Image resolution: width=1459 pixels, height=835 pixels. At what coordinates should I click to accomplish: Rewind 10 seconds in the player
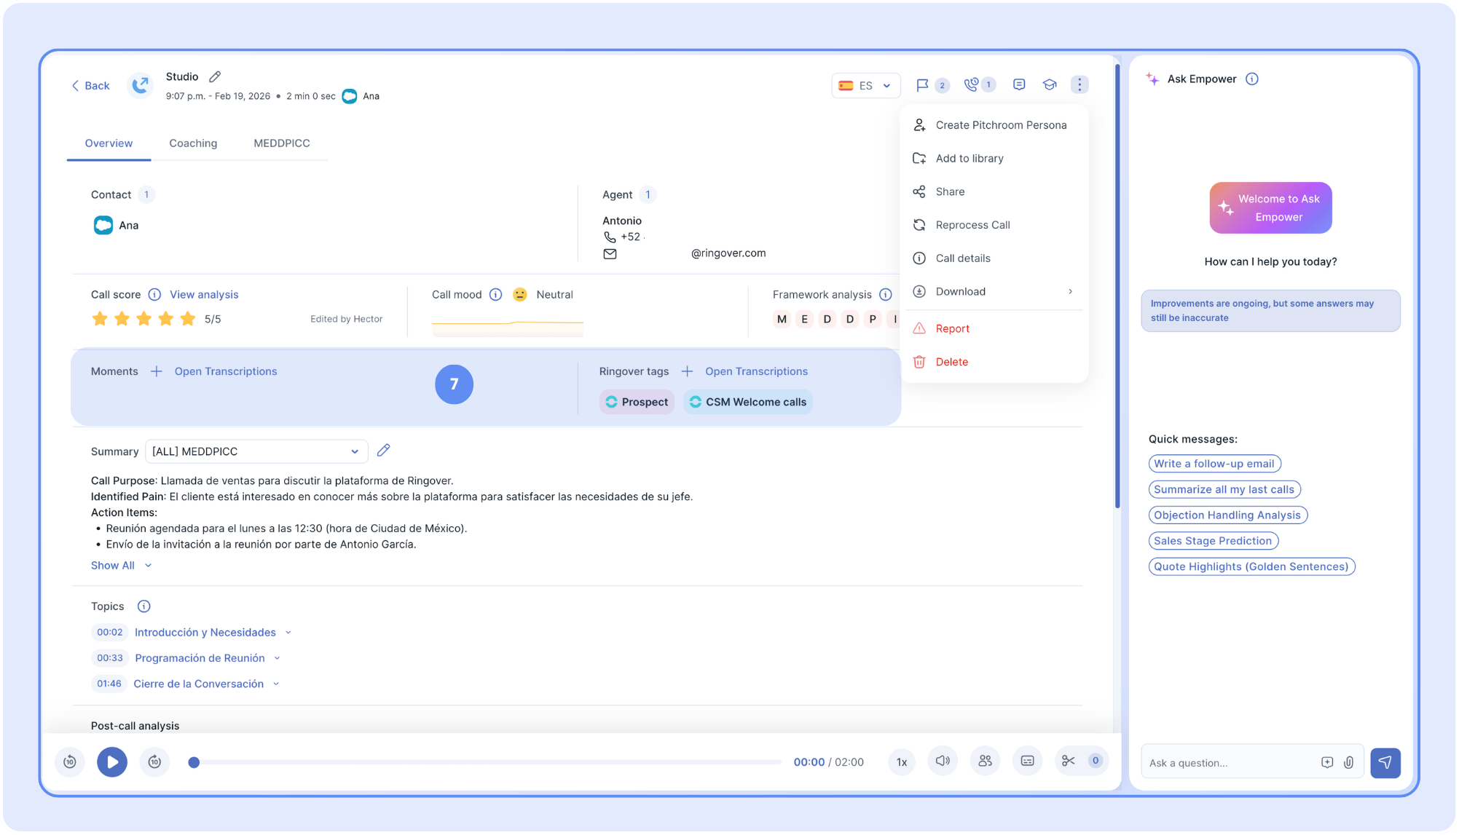point(70,761)
